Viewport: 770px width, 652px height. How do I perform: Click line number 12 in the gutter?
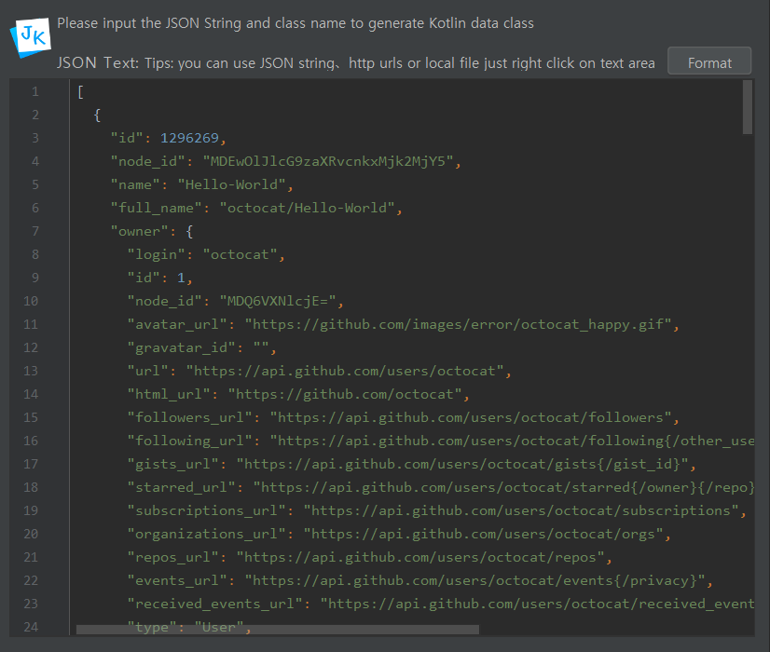pos(31,347)
